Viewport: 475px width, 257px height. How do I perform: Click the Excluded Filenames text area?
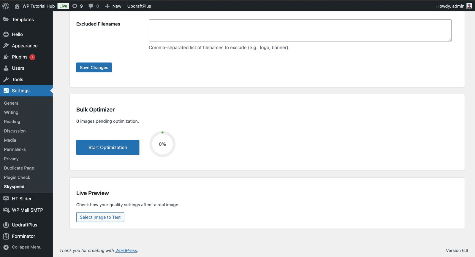tap(300, 30)
